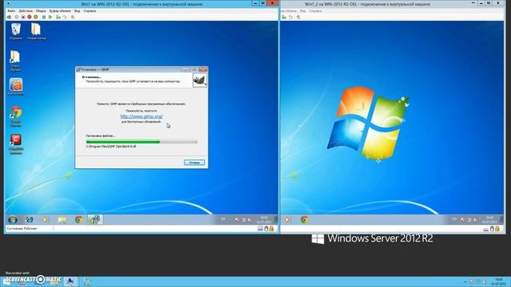Click orange Save state icon in Win7 toolbar
The width and height of the screenshot is (511, 287).
pos(36,17)
